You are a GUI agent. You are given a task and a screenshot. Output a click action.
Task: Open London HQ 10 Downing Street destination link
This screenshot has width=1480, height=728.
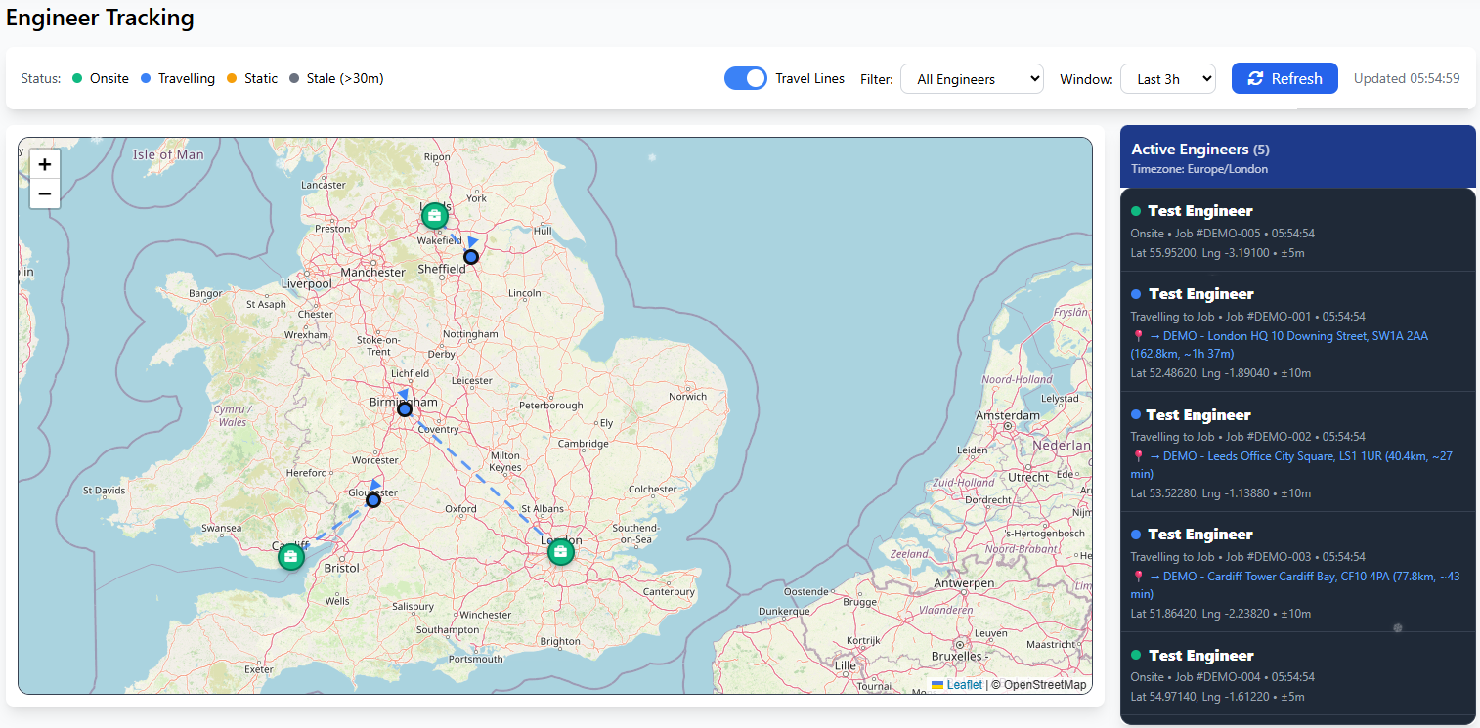(x=1280, y=345)
